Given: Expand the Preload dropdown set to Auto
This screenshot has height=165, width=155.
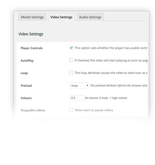Looking at the screenshot, I should (80, 85).
